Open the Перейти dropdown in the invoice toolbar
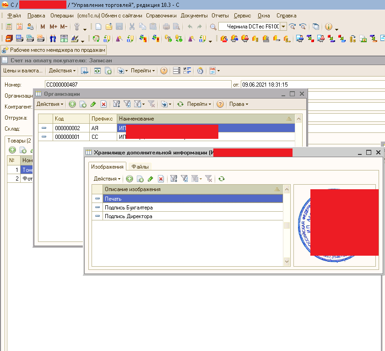The image size is (385, 351). [143, 71]
